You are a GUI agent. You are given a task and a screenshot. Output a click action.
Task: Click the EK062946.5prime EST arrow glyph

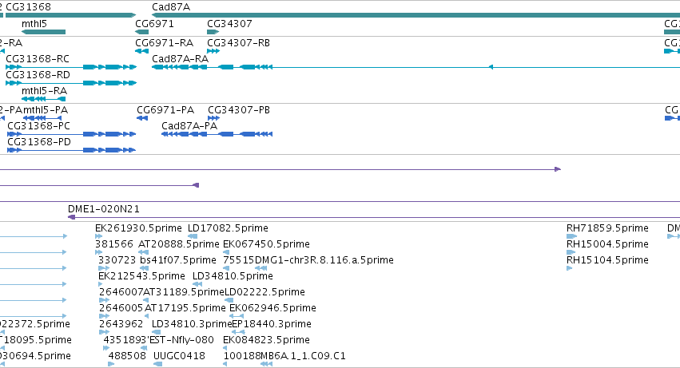pos(237,316)
